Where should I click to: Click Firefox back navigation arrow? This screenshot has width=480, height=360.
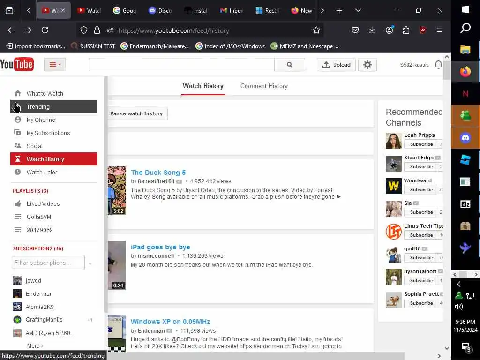pyautogui.click(x=11, y=30)
